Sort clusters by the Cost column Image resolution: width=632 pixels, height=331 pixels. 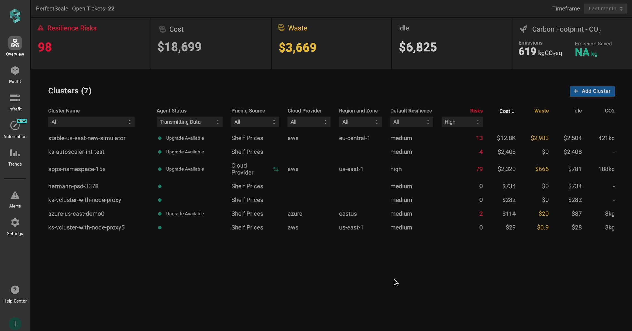(x=506, y=111)
